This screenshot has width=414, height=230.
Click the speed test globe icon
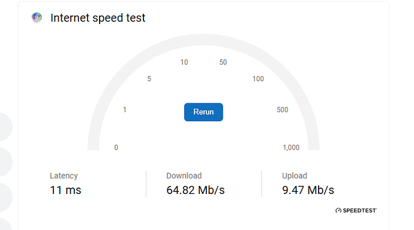(x=37, y=17)
